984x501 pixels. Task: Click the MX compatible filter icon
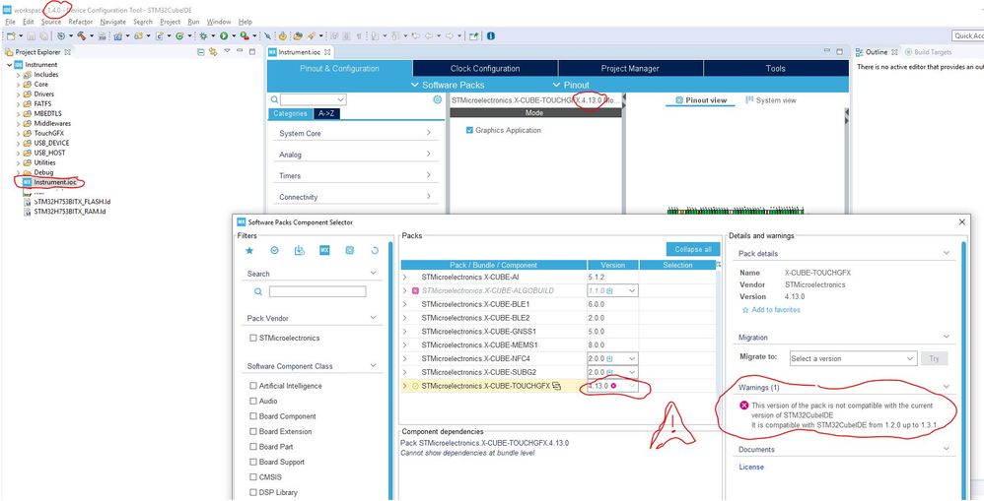pyautogui.click(x=324, y=250)
